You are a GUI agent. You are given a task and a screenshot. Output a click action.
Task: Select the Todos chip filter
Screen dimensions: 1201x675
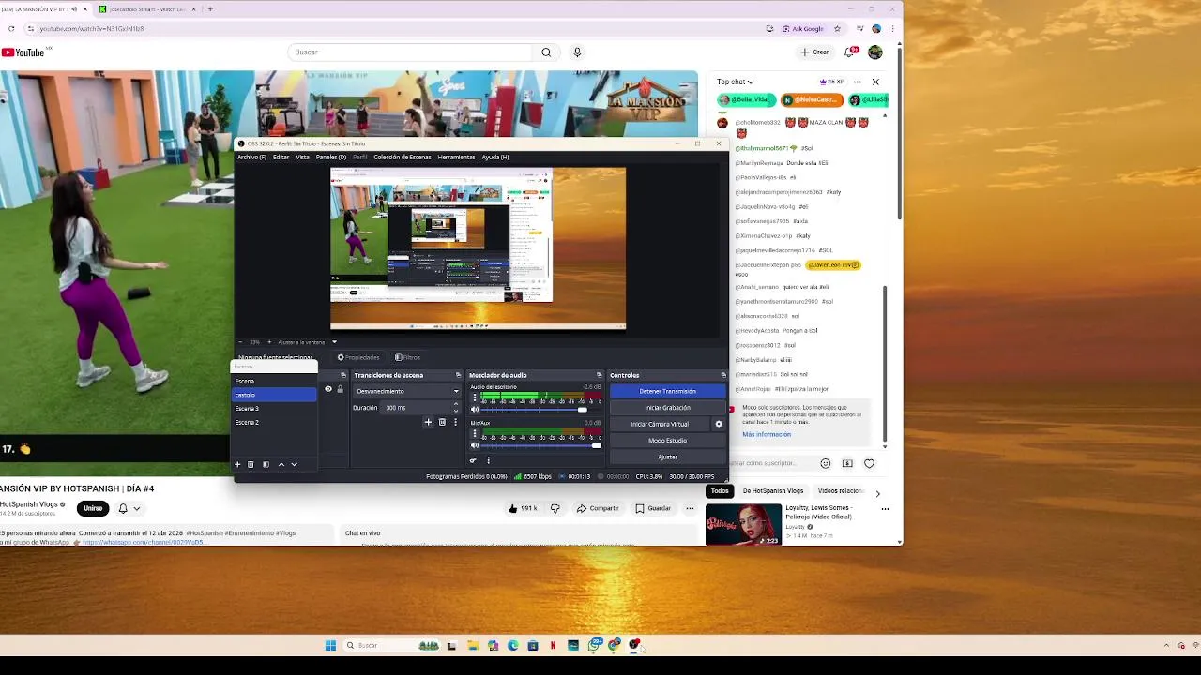tap(720, 490)
